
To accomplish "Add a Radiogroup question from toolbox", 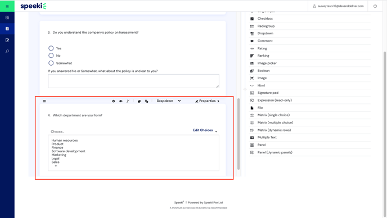I will point(266,26).
